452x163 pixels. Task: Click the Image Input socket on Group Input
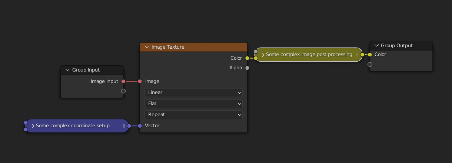click(x=123, y=81)
